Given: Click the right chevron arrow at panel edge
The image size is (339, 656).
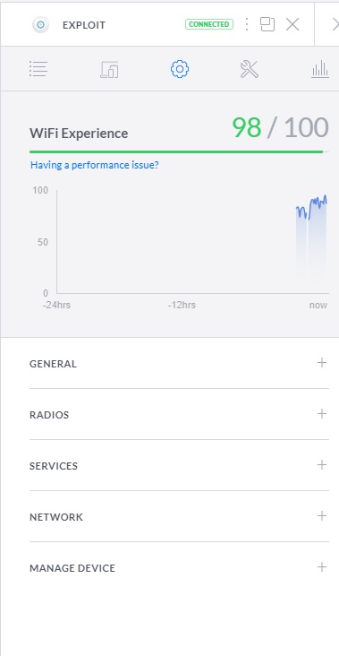Looking at the screenshot, I should click(335, 24).
